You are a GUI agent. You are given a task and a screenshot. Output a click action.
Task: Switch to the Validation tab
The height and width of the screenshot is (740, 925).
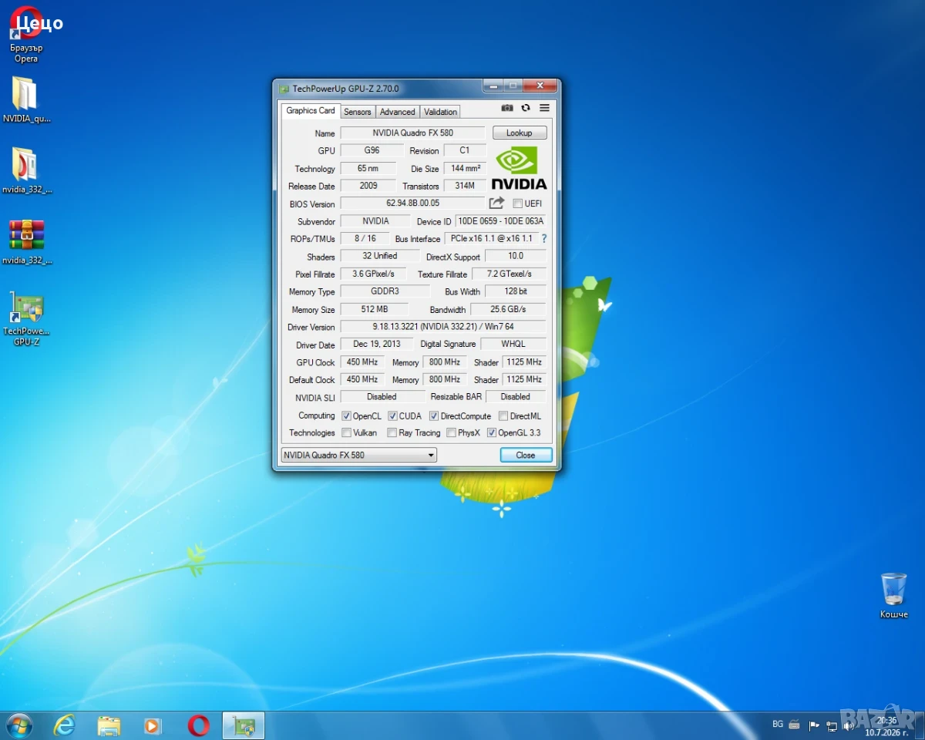tap(440, 112)
